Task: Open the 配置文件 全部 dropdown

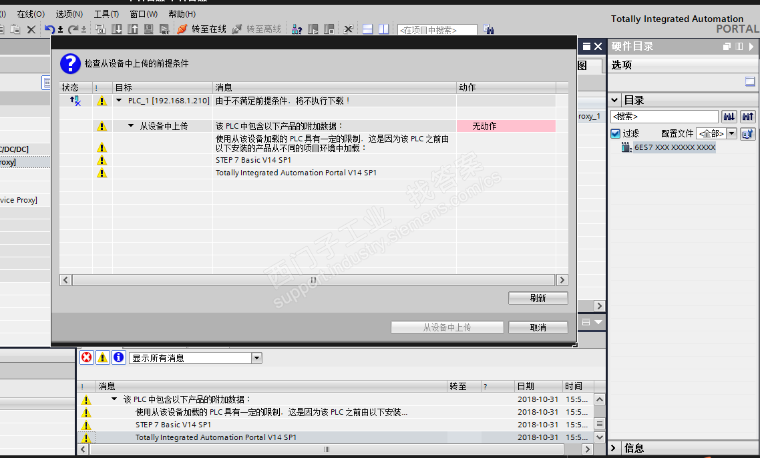Action: click(x=732, y=133)
